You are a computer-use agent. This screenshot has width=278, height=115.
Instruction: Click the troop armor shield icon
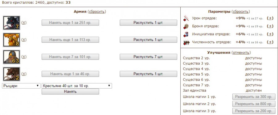click(186, 26)
